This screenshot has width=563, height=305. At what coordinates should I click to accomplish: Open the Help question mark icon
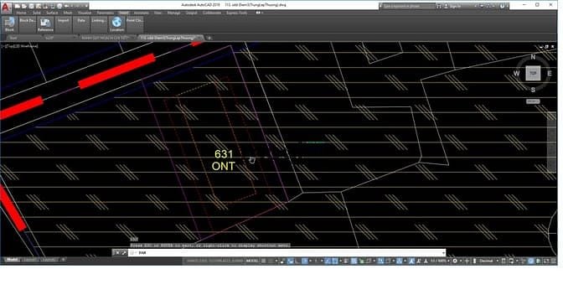coord(502,6)
